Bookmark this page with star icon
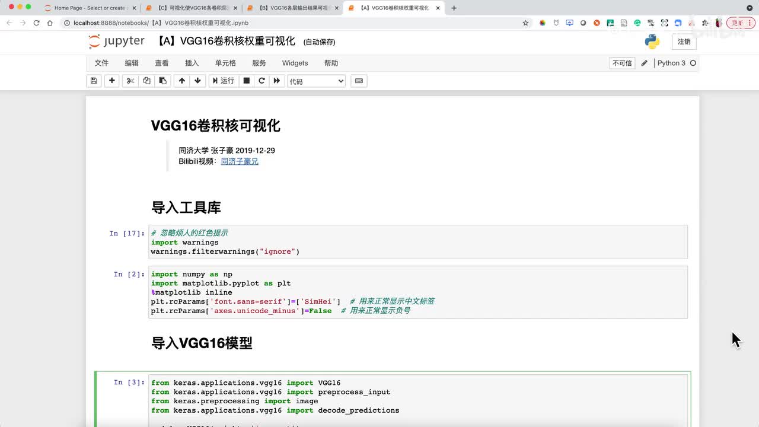 click(x=525, y=23)
